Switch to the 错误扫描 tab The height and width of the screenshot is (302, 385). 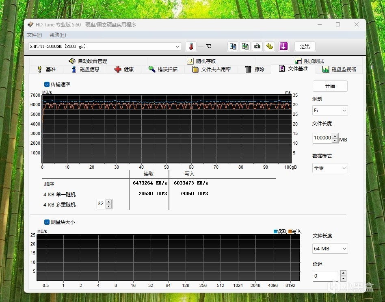[x=163, y=69]
